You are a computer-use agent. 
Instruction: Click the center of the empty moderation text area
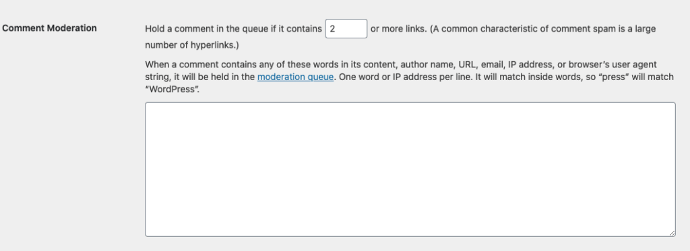tap(410, 169)
